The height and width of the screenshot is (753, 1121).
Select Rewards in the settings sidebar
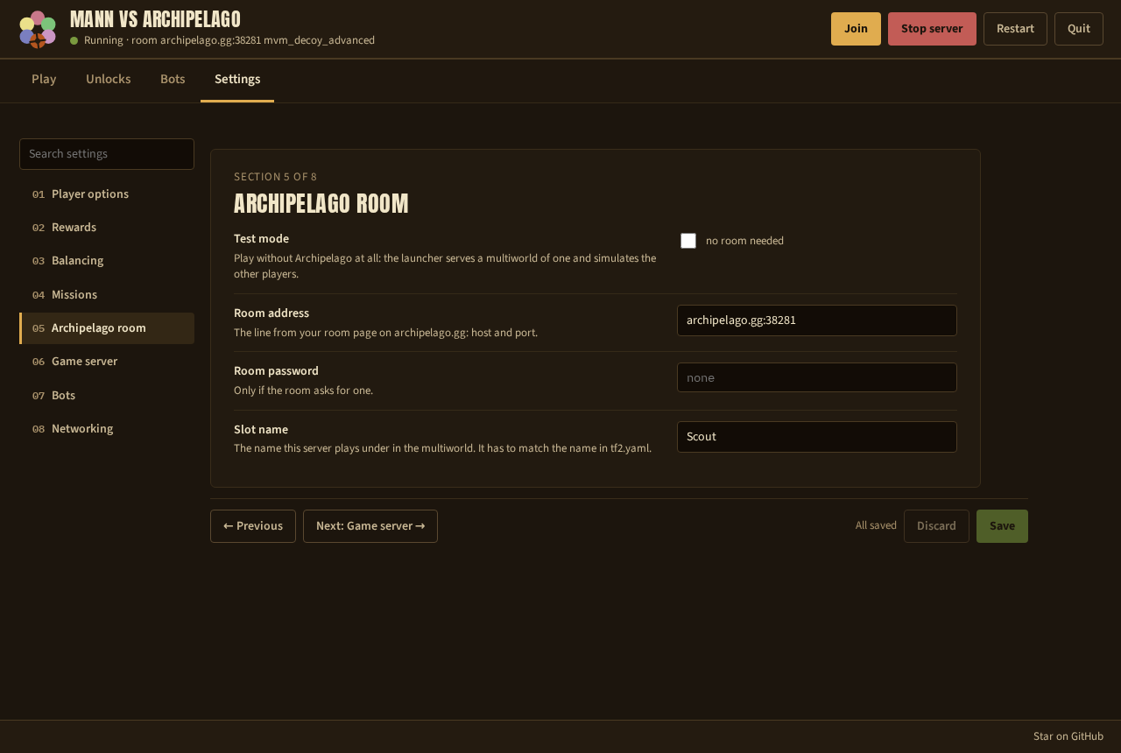(x=107, y=228)
